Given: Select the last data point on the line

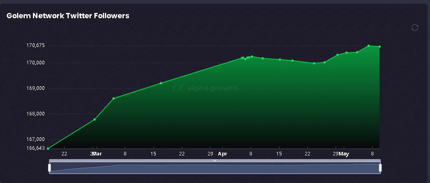Looking at the screenshot, I should [x=380, y=47].
